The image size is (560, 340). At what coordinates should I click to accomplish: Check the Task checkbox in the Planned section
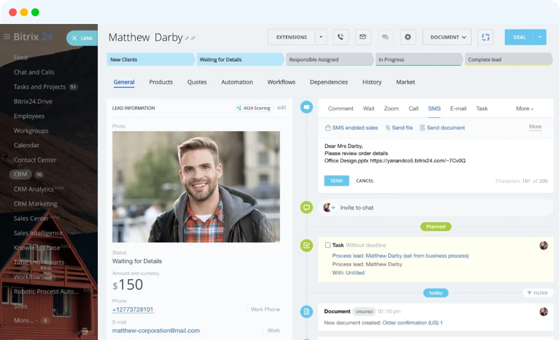[327, 245]
